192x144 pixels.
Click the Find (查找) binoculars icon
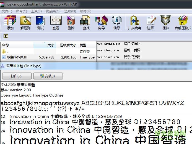tap(85, 20)
